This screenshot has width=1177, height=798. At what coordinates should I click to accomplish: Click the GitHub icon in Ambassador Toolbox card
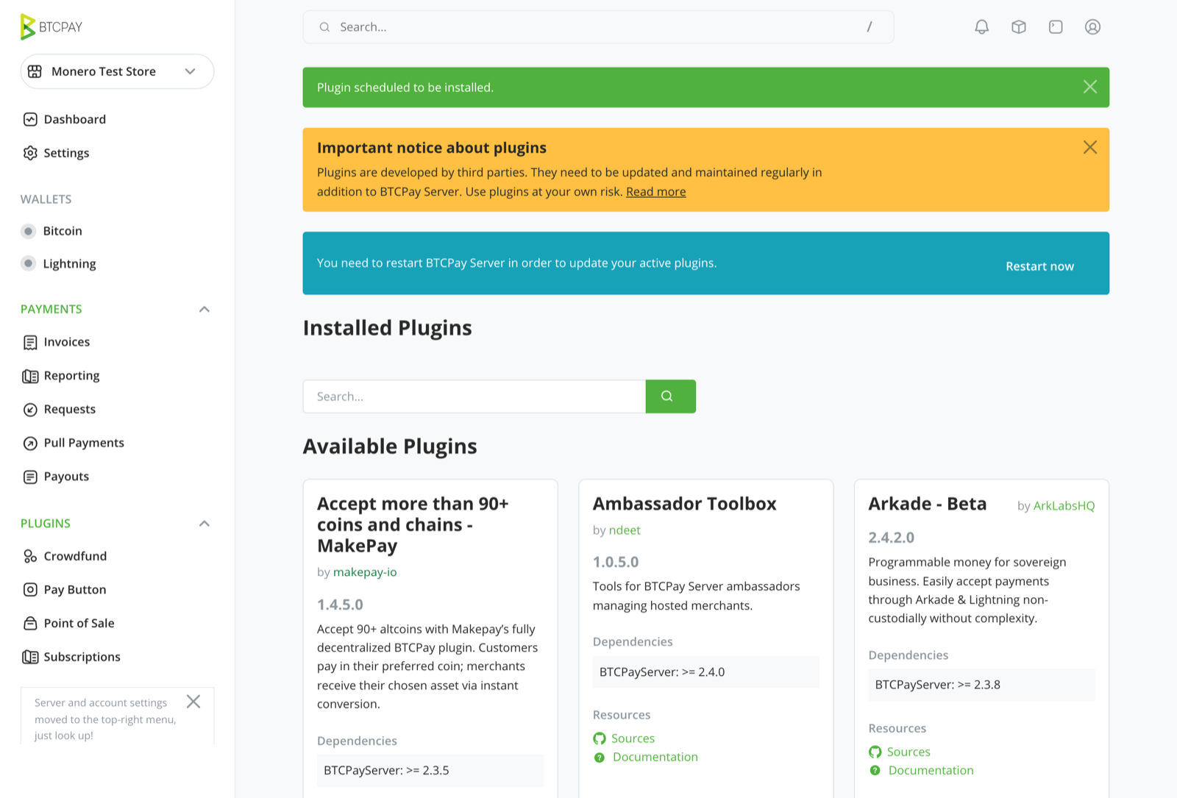click(x=600, y=738)
